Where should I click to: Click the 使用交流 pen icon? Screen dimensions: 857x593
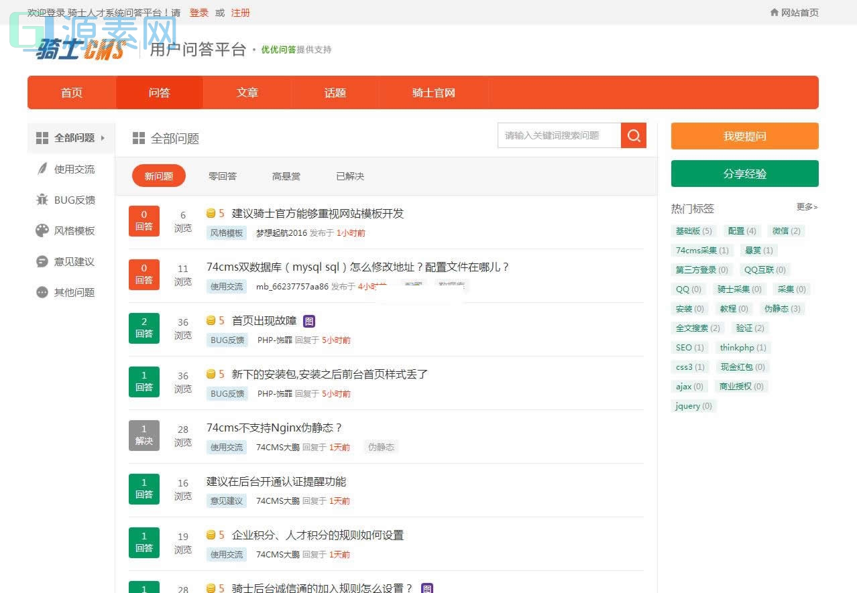click(x=42, y=169)
